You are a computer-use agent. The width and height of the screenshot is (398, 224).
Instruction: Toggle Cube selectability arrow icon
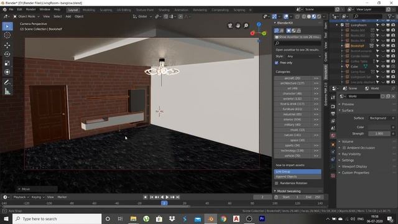click(x=377, y=67)
